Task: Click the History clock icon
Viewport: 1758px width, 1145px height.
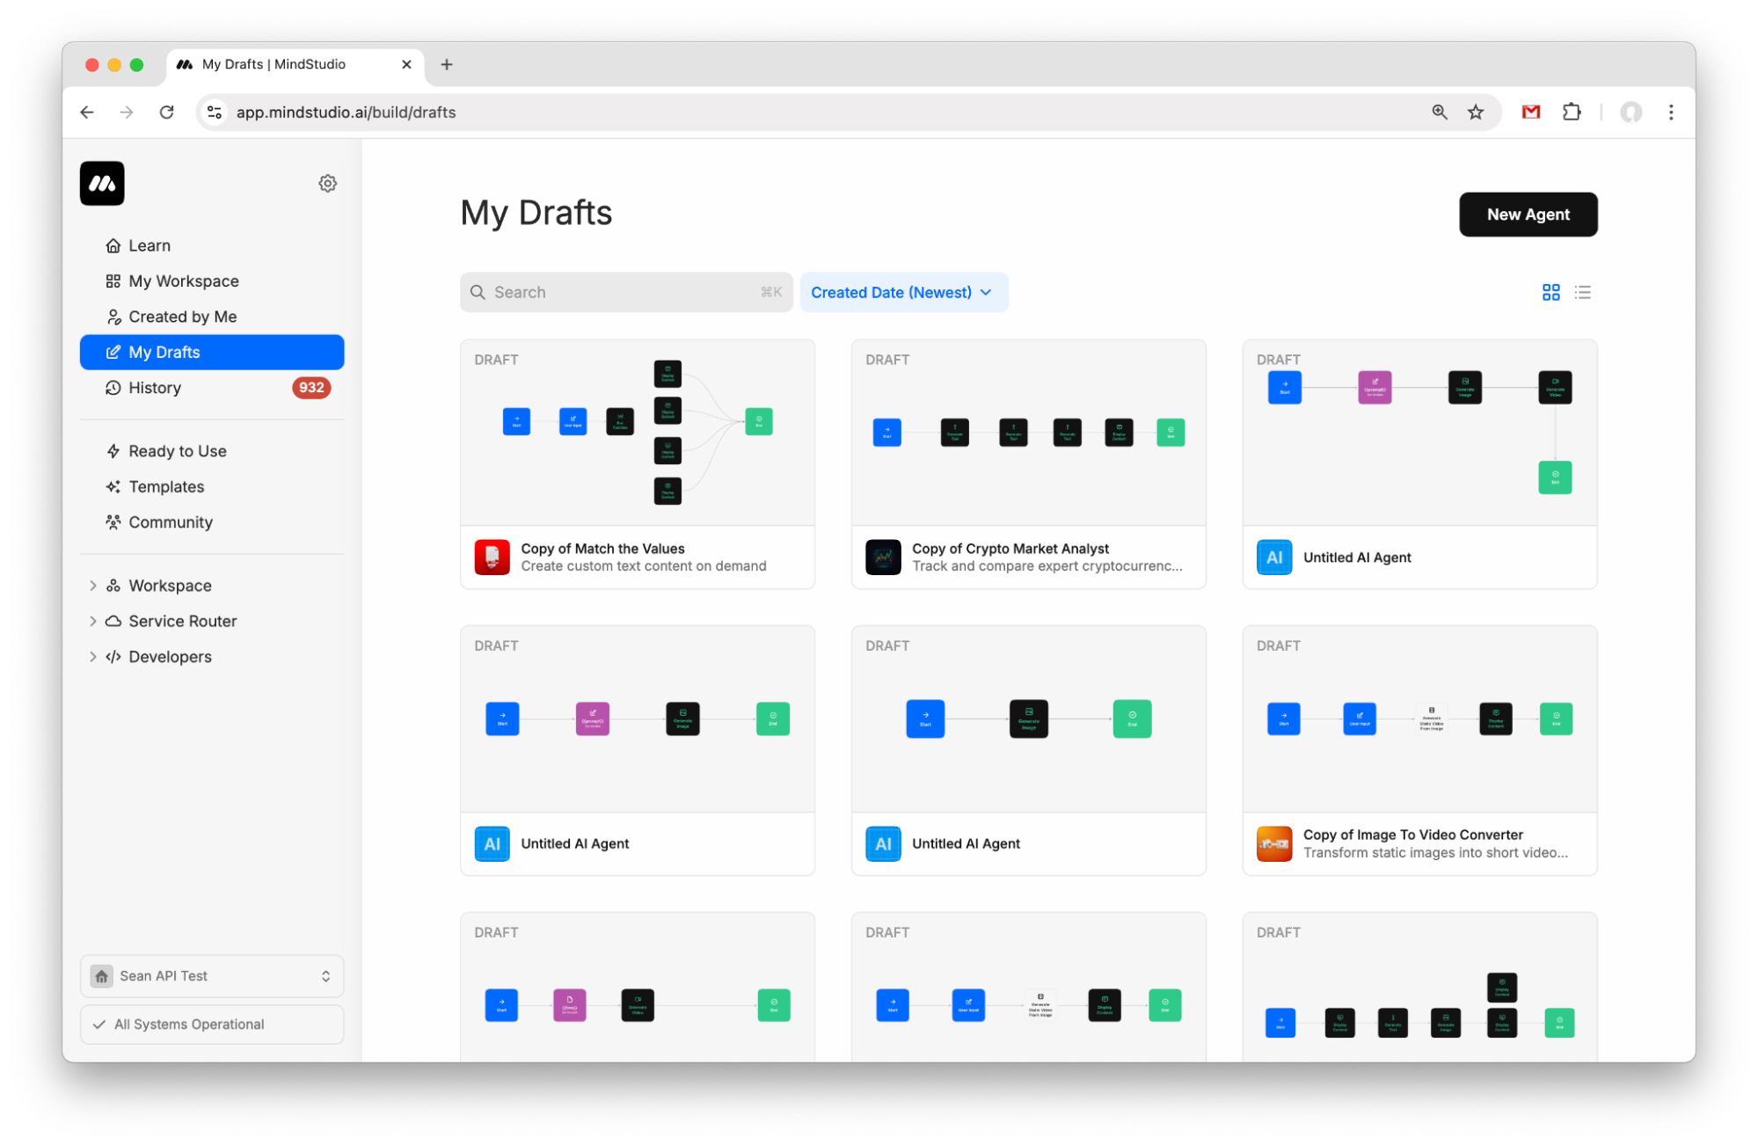Action: point(113,388)
